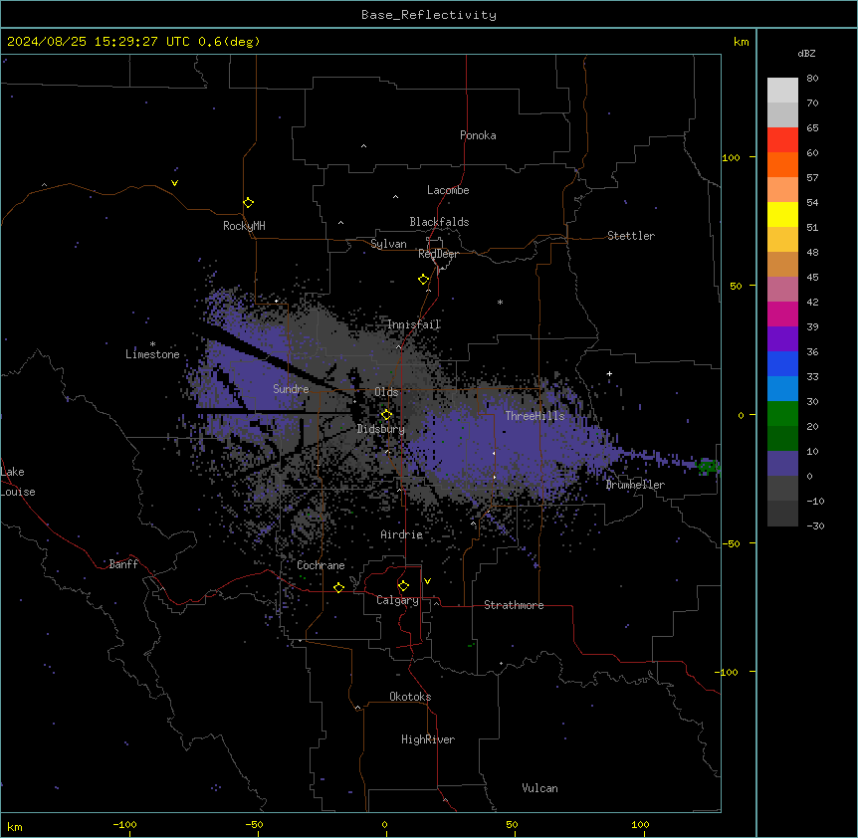Click the Sylvan label
Image resolution: width=858 pixels, height=838 pixels.
coord(388,244)
